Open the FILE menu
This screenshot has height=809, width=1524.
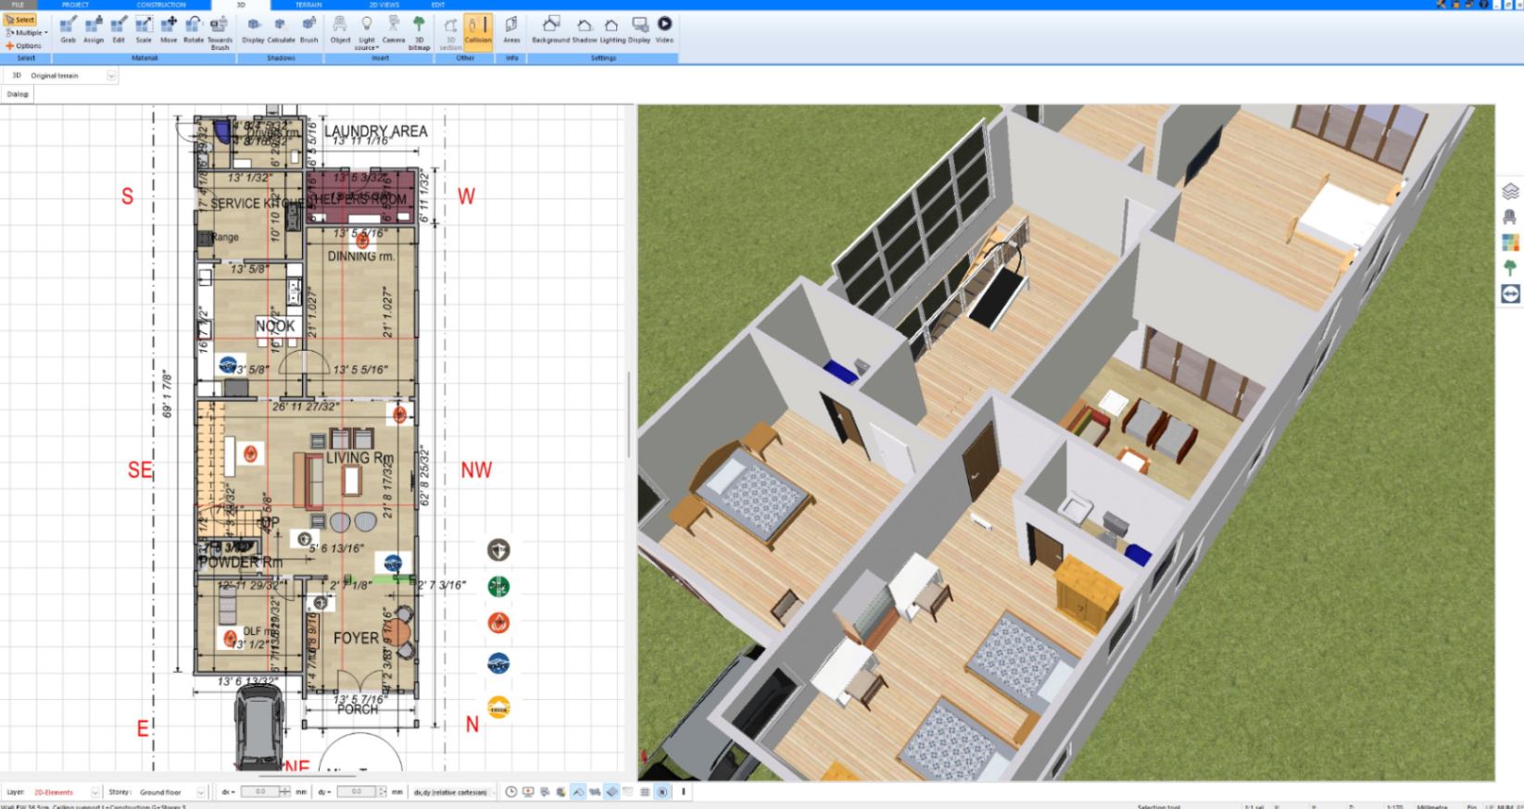pyautogui.click(x=18, y=5)
